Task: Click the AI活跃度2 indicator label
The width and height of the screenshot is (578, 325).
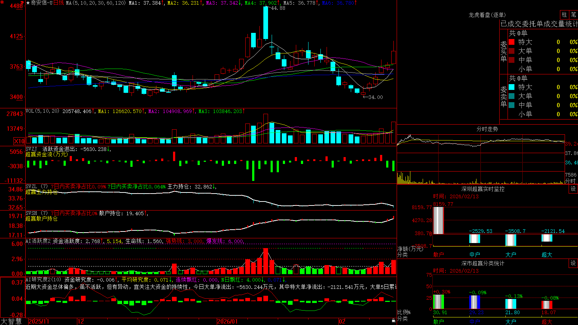Action: click(38, 241)
